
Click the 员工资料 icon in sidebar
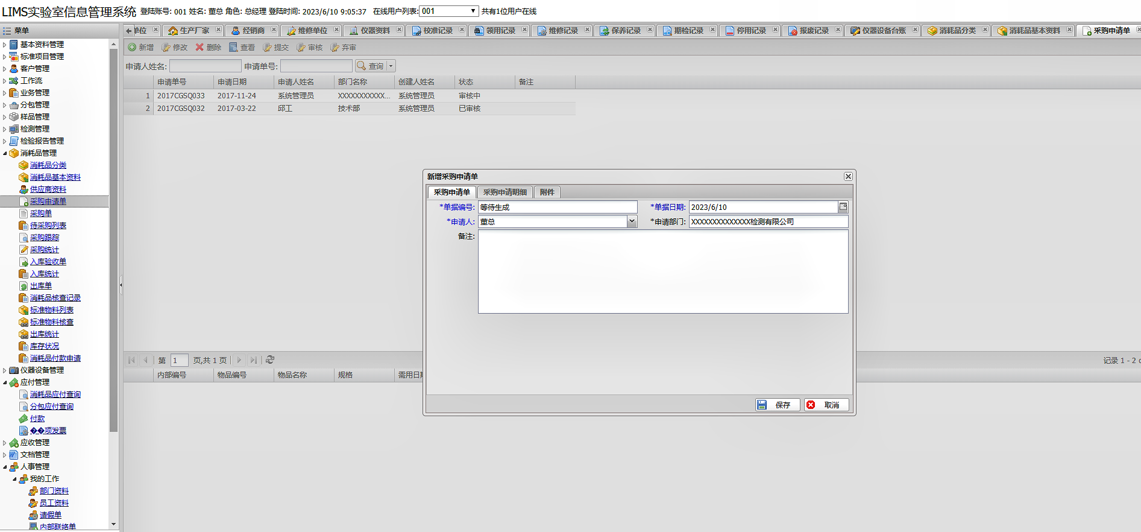[x=33, y=503]
